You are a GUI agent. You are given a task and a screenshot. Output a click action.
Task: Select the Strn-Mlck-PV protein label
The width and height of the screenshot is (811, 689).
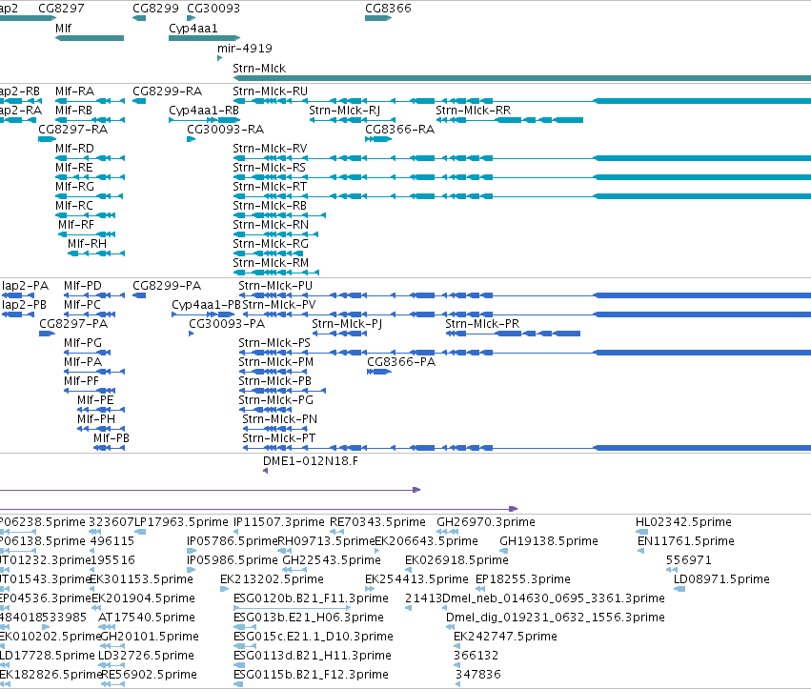point(279,305)
